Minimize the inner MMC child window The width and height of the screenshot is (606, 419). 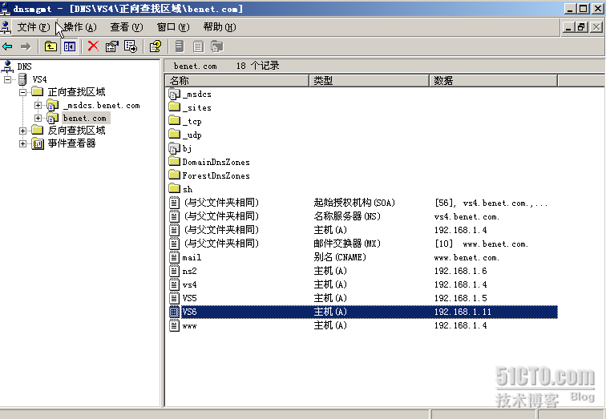point(568,27)
